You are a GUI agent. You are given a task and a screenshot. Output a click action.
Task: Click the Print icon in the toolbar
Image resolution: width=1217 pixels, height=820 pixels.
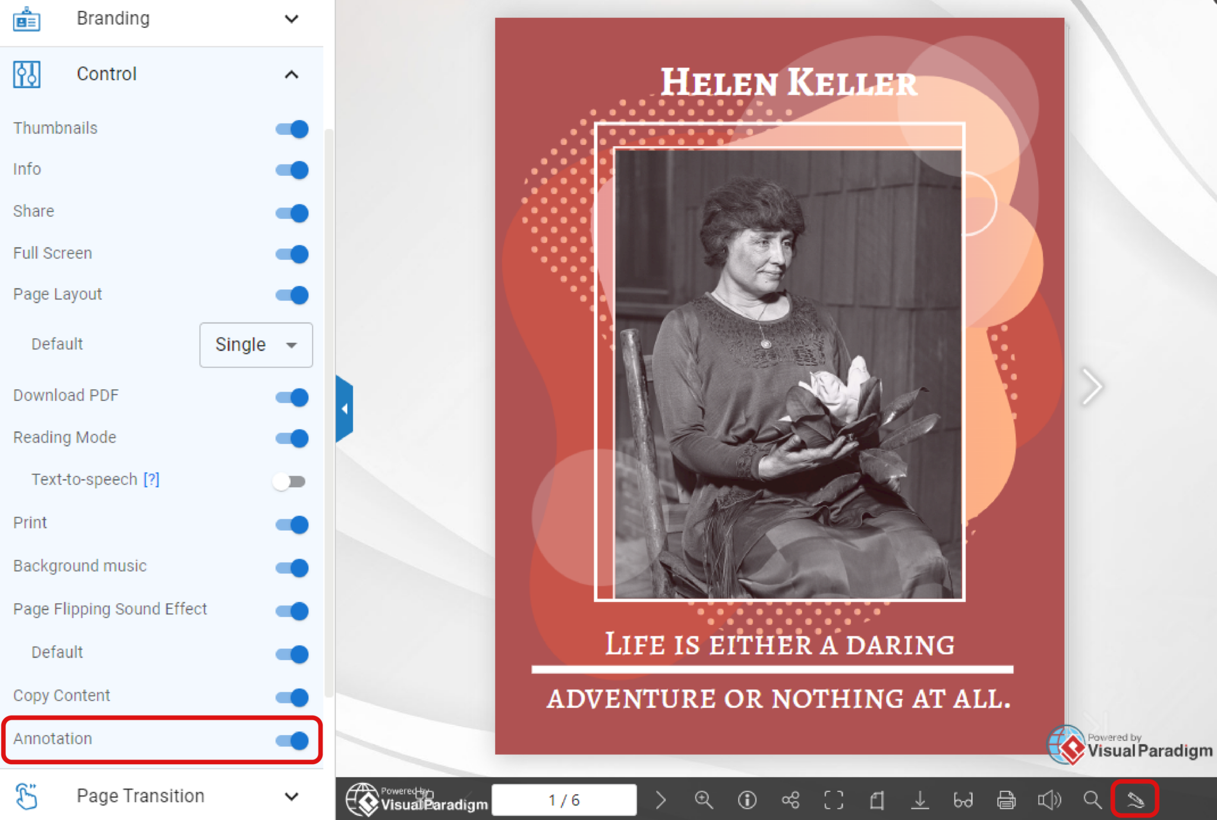coord(1007,799)
